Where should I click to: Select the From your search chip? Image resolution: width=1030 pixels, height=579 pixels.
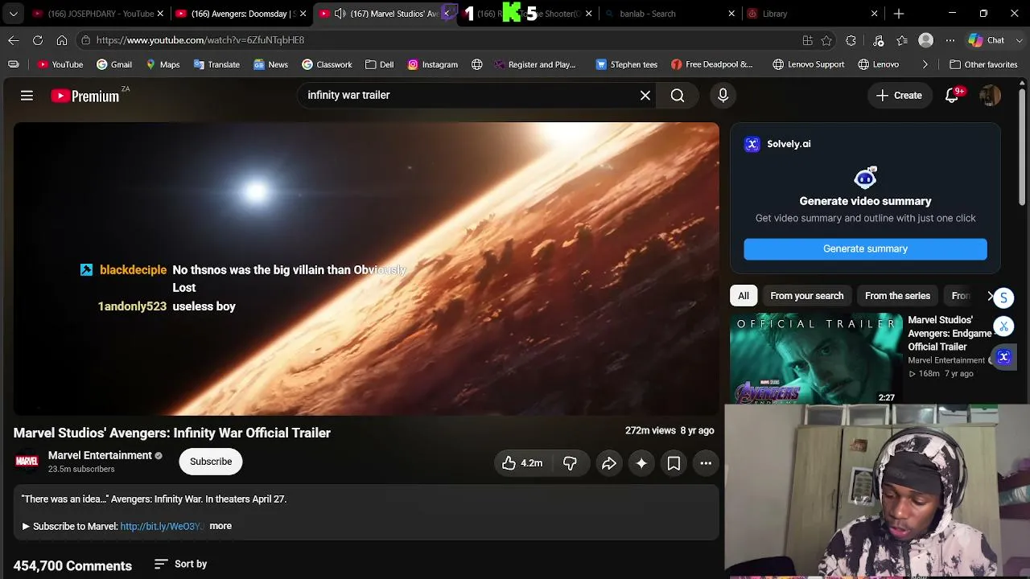pos(807,296)
